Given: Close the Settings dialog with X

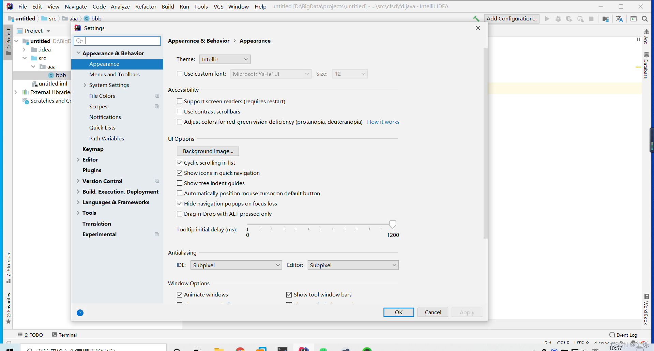Looking at the screenshot, I should point(478,28).
